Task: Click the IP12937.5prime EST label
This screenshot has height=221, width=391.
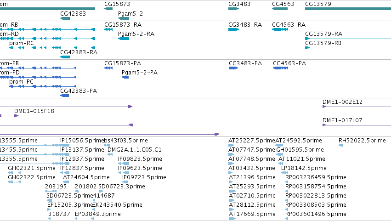Action: tap(82, 159)
